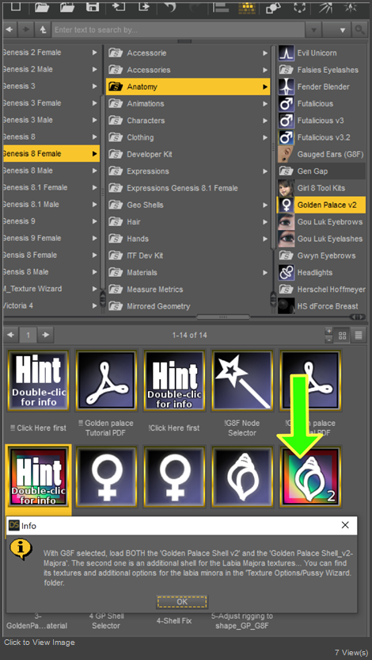The height and width of the screenshot is (660, 372).
Task: Select the '!!! Click Here first' Hint thumbnail
Action: coord(38,381)
